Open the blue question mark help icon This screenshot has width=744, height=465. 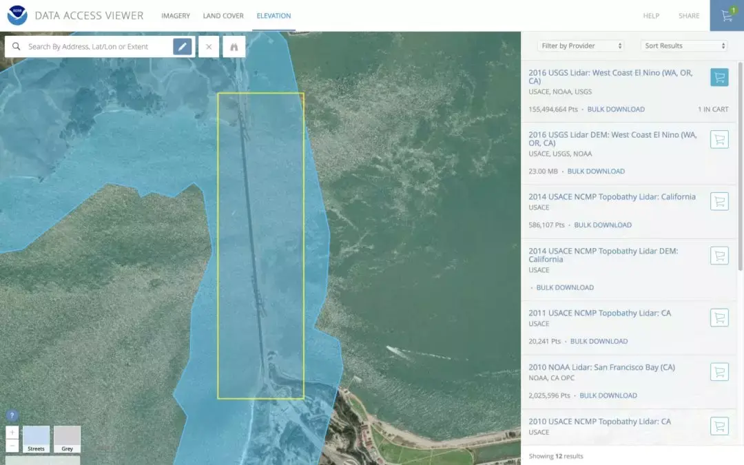tap(12, 415)
